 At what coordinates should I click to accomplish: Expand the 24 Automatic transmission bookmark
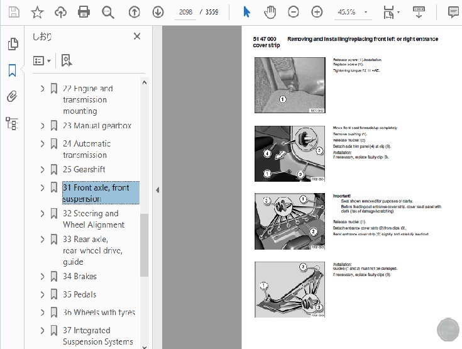[43, 144]
